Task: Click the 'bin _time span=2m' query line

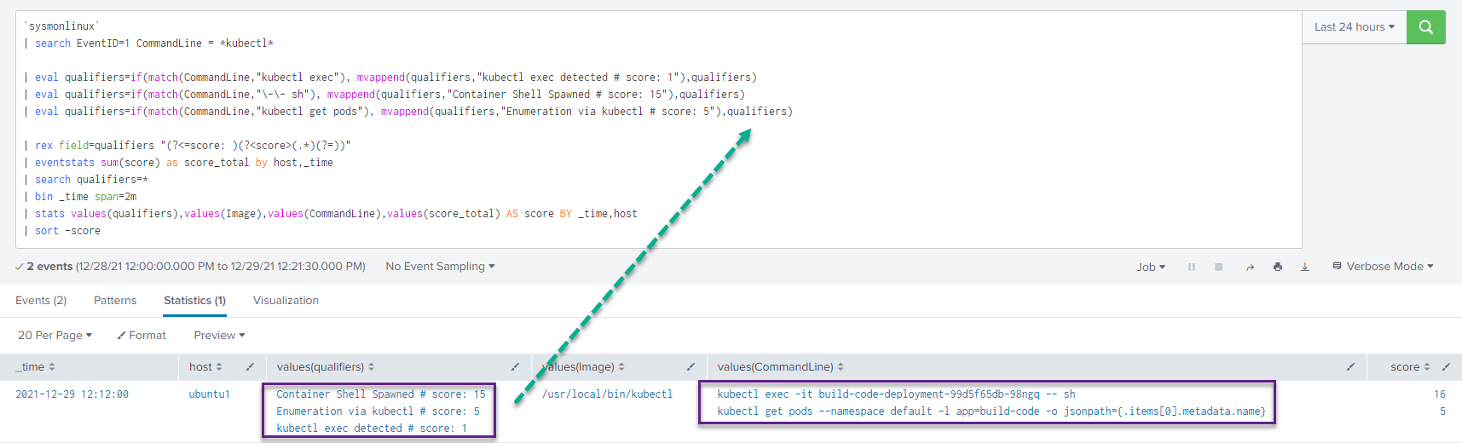Action: [x=80, y=197]
